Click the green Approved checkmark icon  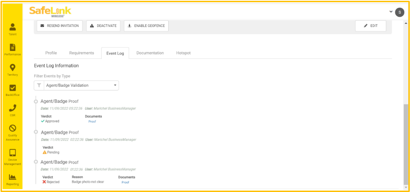click(43, 121)
